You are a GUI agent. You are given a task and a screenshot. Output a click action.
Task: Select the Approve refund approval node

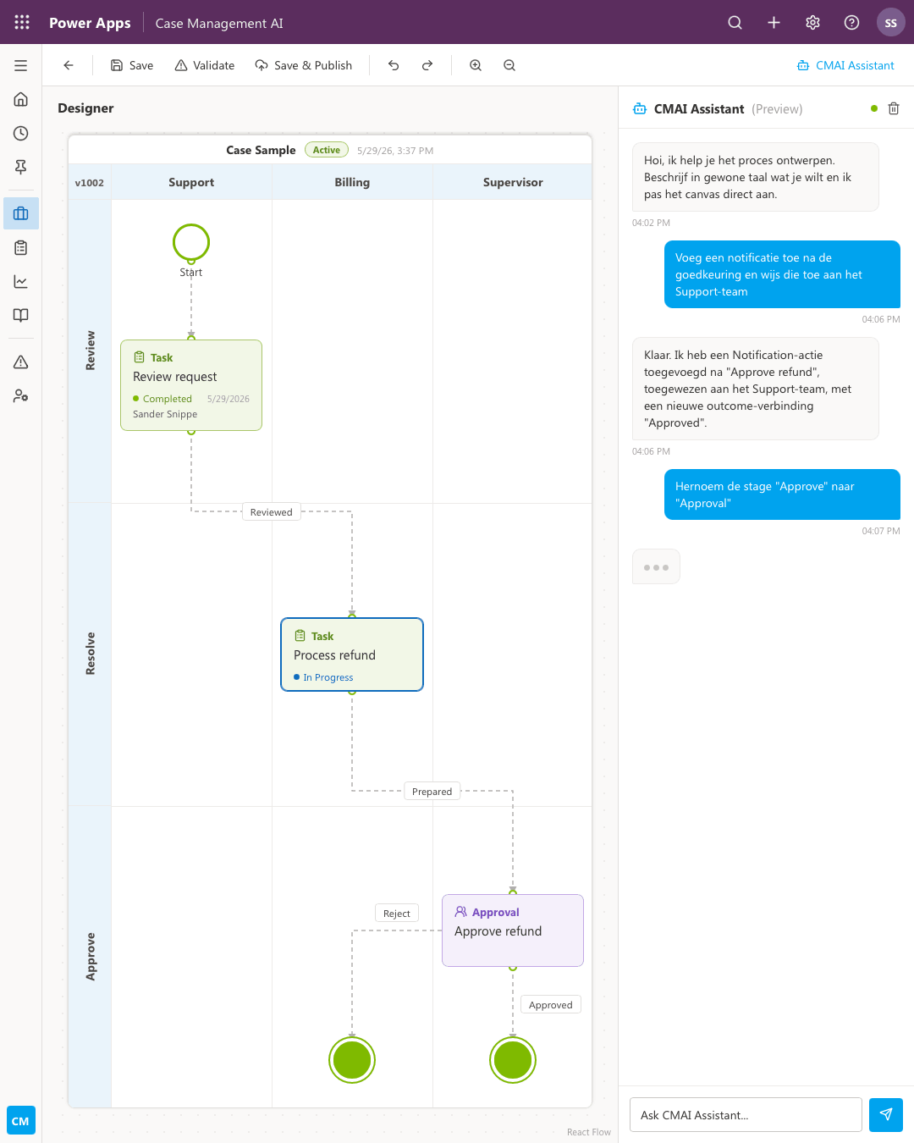[x=513, y=930]
